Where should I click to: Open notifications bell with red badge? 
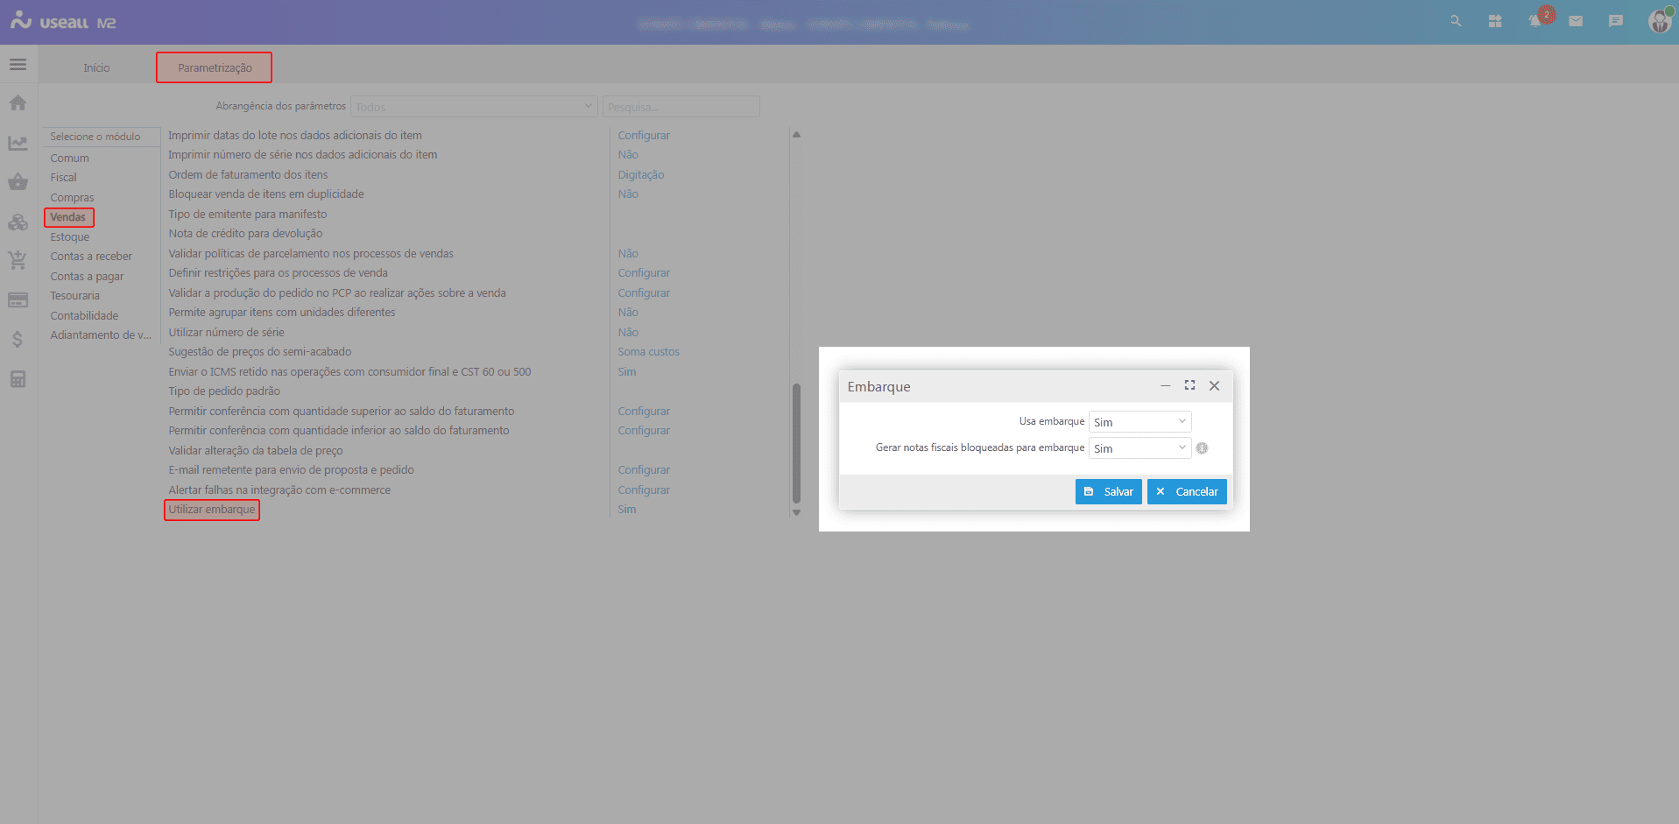[1535, 21]
